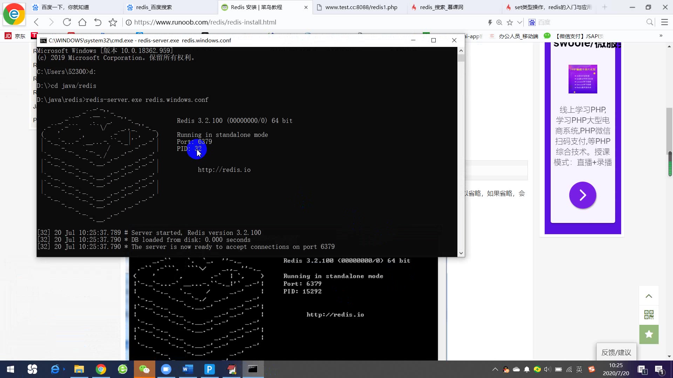
Task: Click the browser page scrollbar down arrow
Action: [x=669, y=356]
